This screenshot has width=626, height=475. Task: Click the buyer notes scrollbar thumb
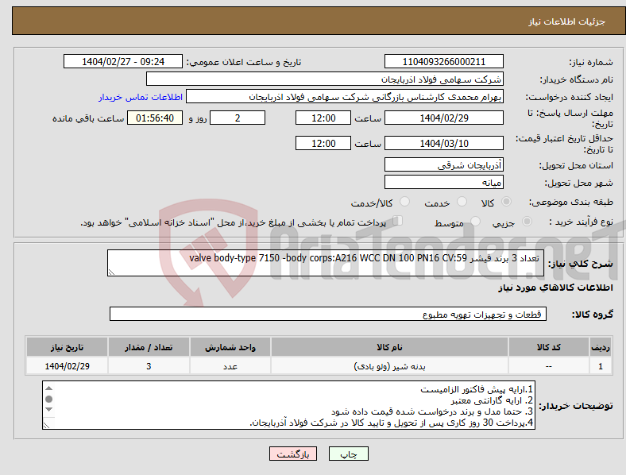[x=48, y=399]
